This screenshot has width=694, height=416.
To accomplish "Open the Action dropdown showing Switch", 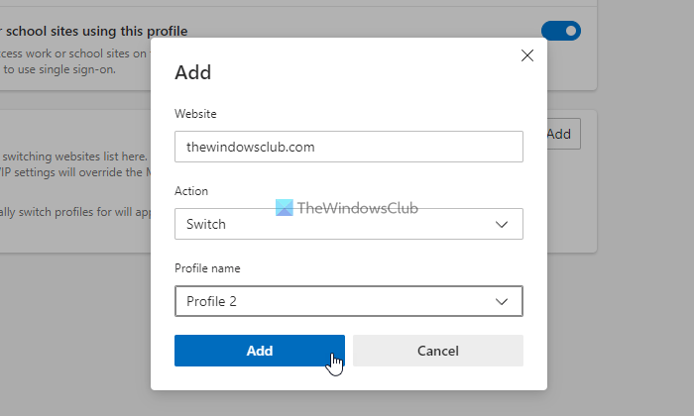I will tap(349, 224).
